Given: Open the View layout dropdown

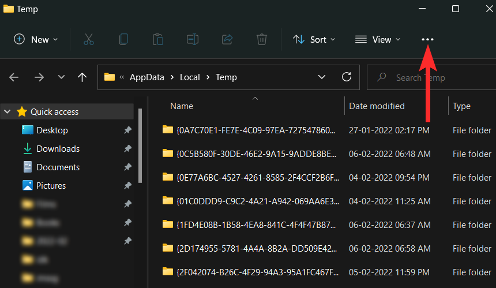Looking at the screenshot, I should tap(378, 39).
